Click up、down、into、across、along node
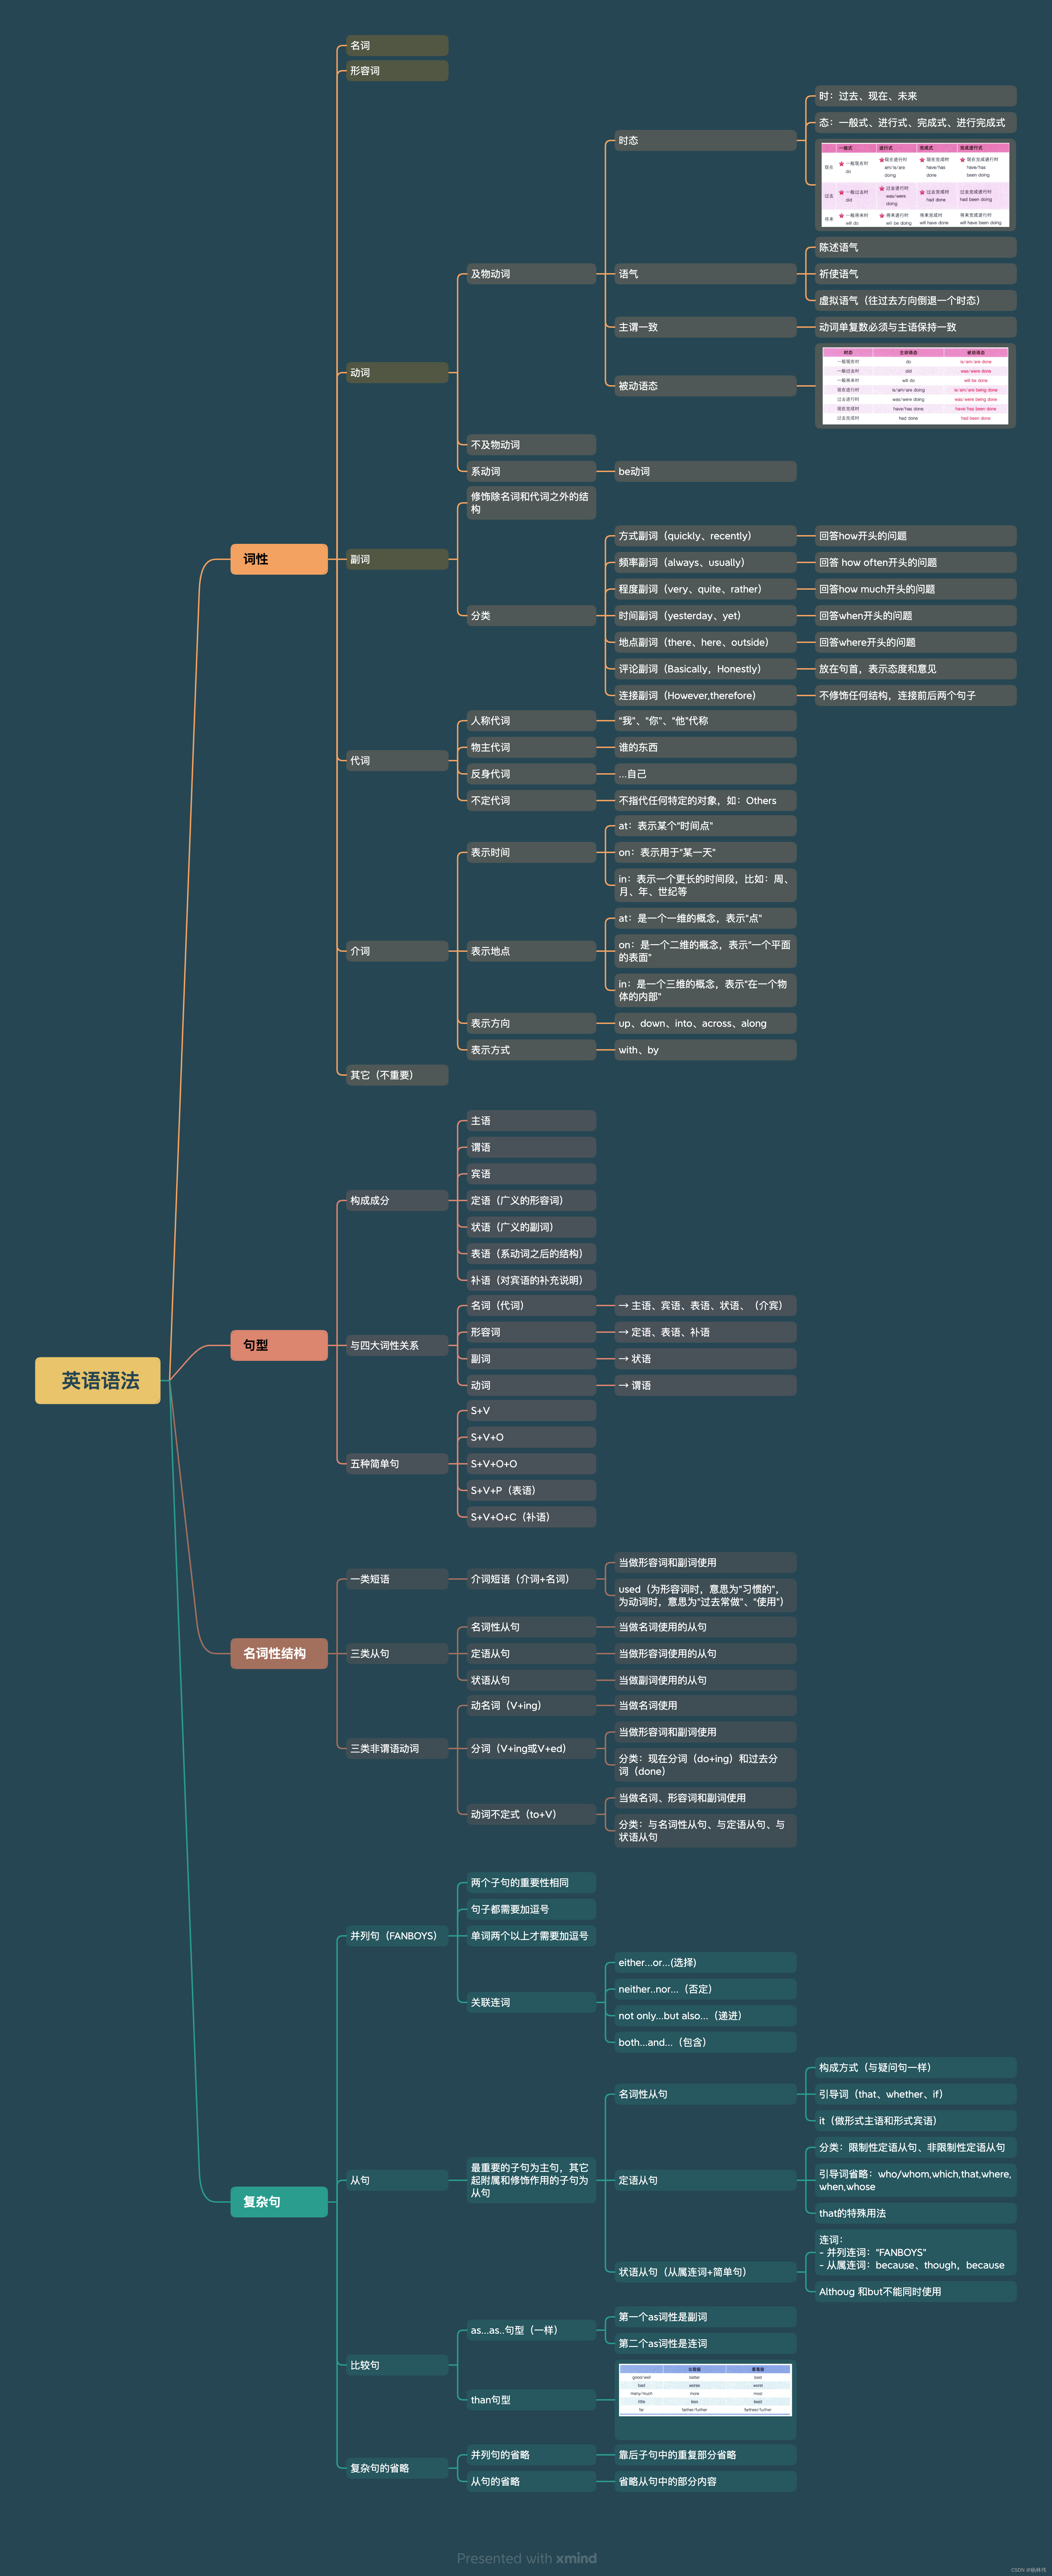Image resolution: width=1052 pixels, height=2576 pixels. 705,1023
